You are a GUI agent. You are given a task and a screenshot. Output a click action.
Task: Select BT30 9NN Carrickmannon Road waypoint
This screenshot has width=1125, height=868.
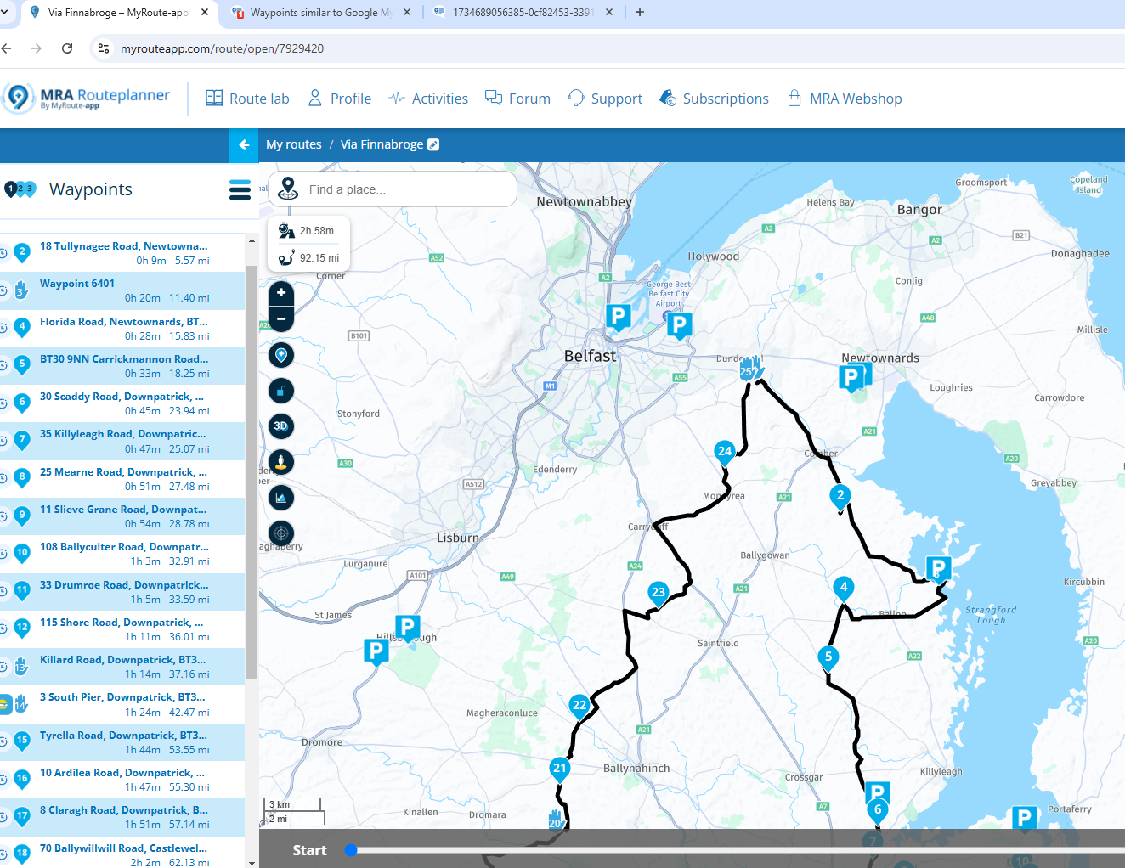122,366
